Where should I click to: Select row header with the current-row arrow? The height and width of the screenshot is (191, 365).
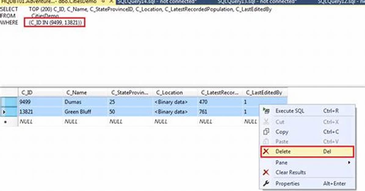tap(9, 112)
